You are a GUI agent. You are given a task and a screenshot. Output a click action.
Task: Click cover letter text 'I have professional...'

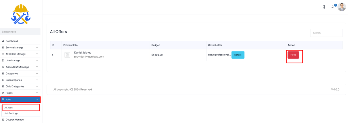pyautogui.click(x=220, y=55)
